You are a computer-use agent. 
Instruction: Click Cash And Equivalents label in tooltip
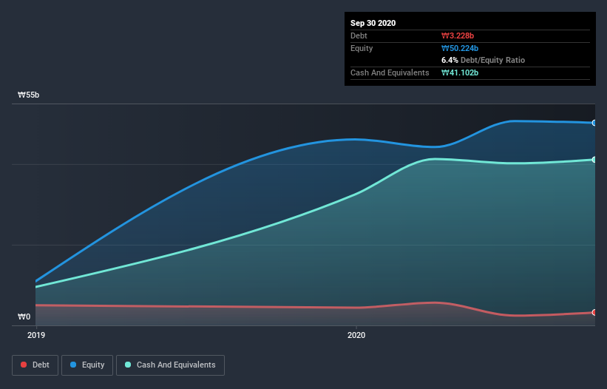tap(390, 72)
